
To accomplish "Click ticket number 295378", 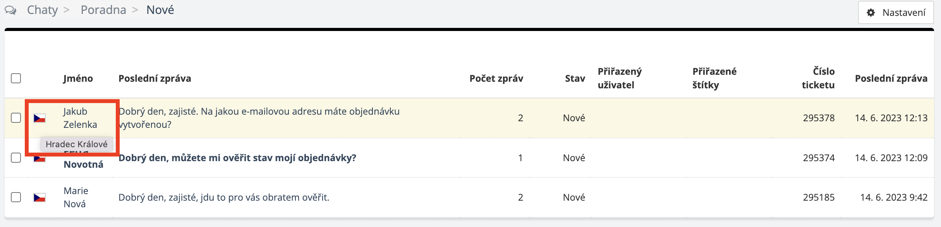I will tap(819, 118).
